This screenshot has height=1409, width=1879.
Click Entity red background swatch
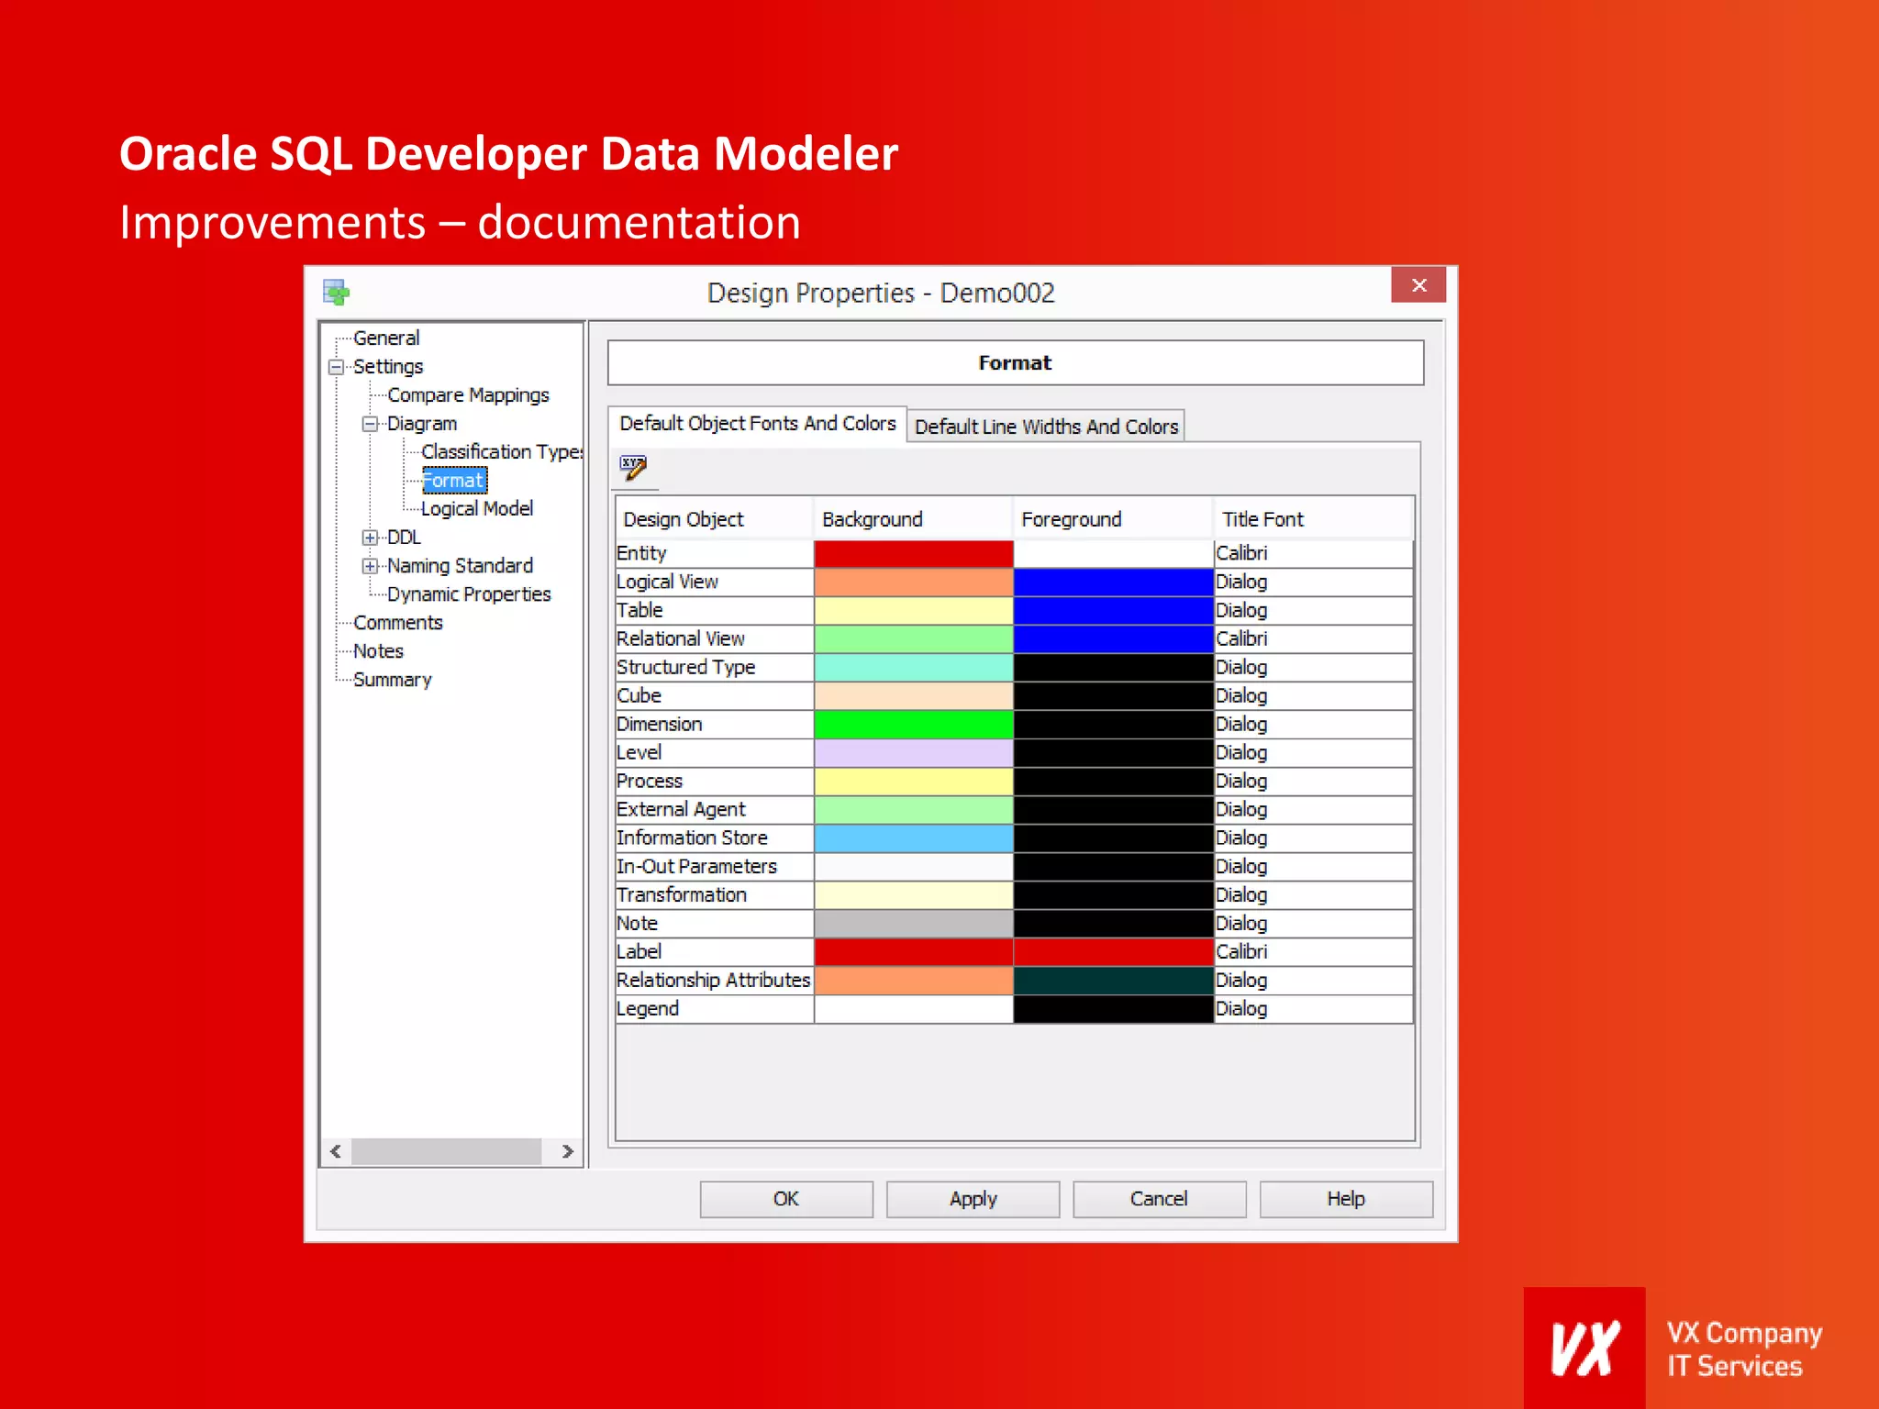914,553
